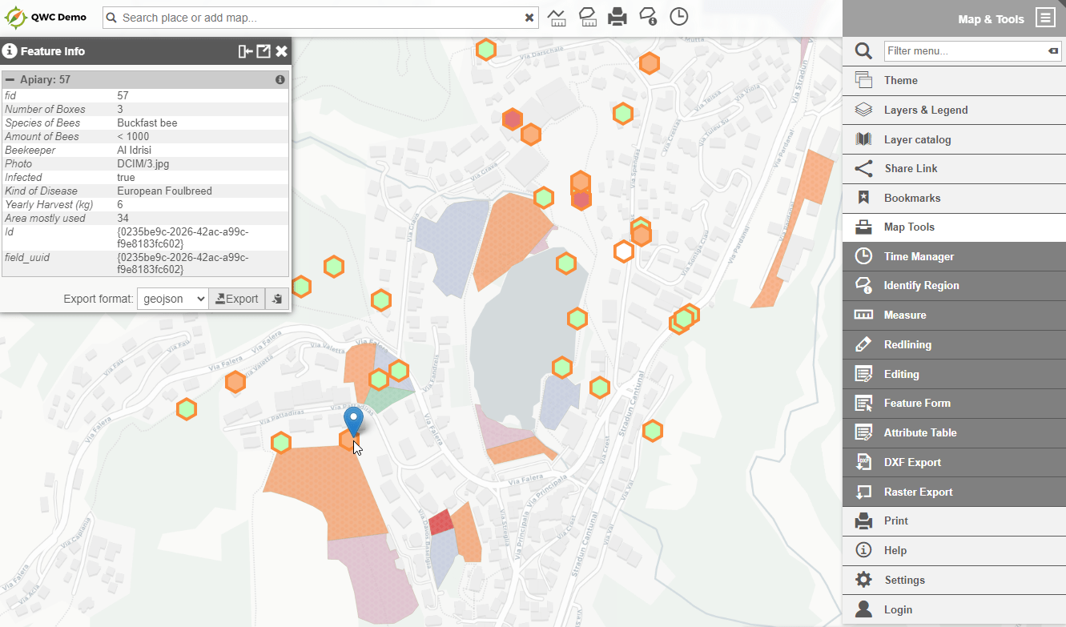Screen dimensions: 1066x627
Task: Activate the Identify Region toolbar icon
Action: (x=648, y=16)
